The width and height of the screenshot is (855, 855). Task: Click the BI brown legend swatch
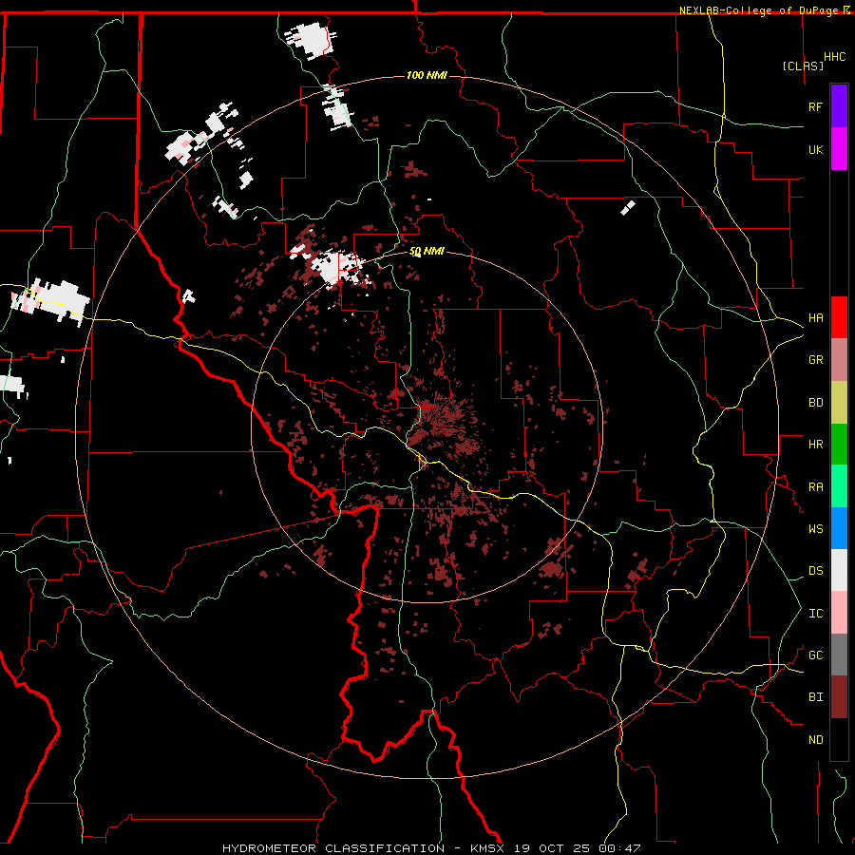click(839, 697)
